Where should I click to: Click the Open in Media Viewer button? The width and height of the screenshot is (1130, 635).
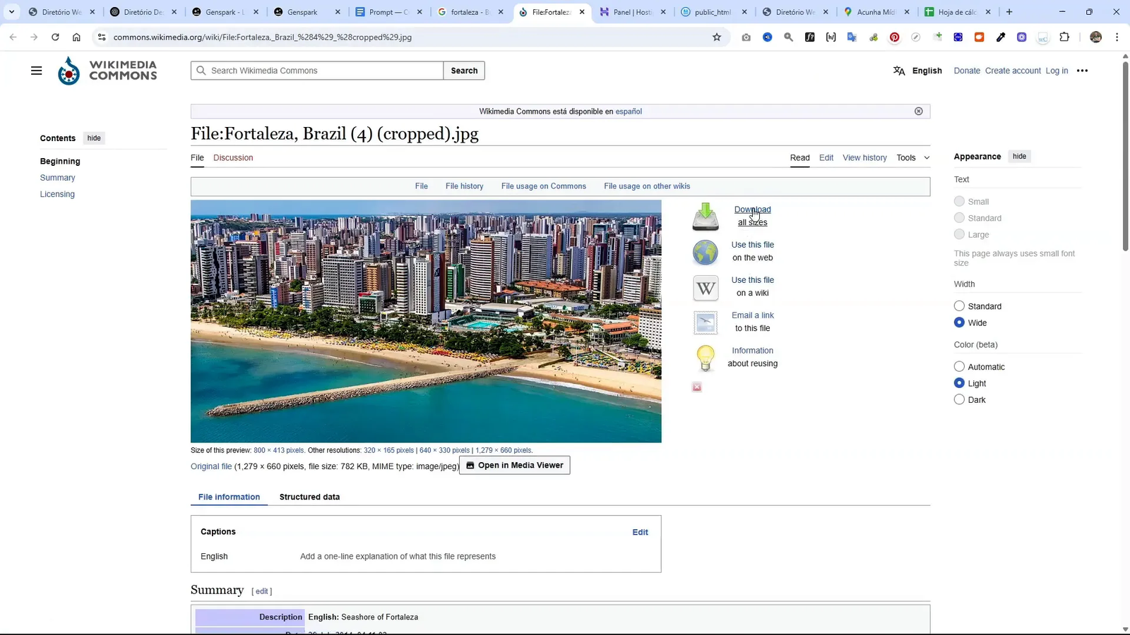pyautogui.click(x=514, y=465)
